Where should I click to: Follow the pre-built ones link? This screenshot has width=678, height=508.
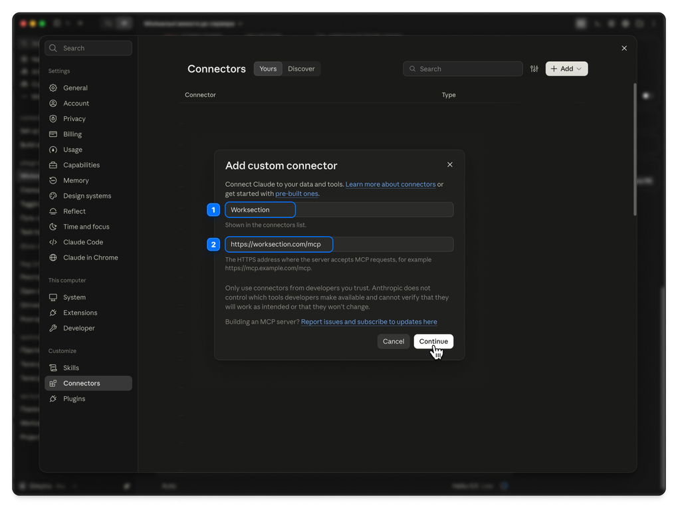(x=296, y=194)
